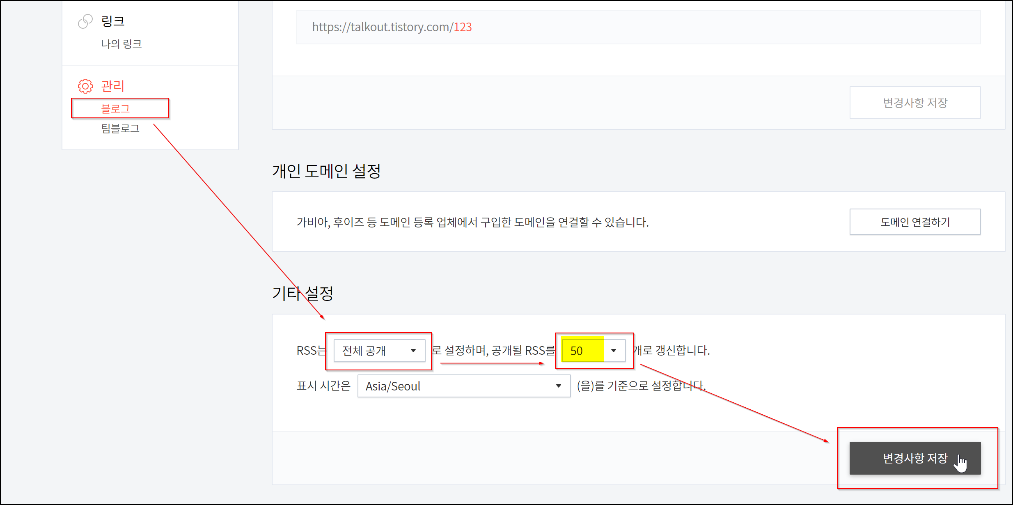Click the Asia/Seoul dropdown arrow

click(x=558, y=386)
